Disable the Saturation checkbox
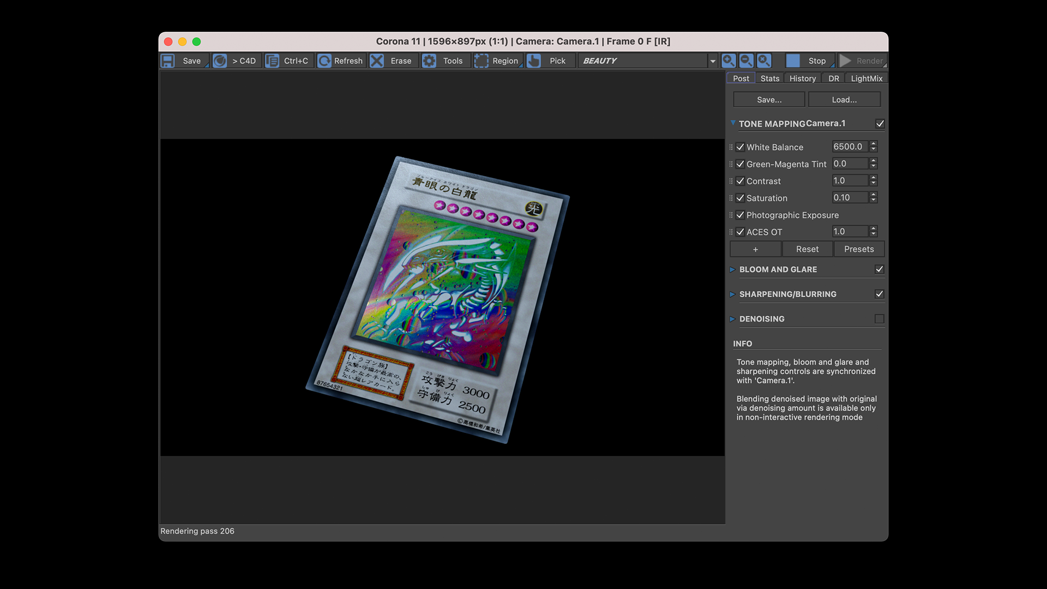Viewport: 1047px width, 589px height. (x=740, y=198)
